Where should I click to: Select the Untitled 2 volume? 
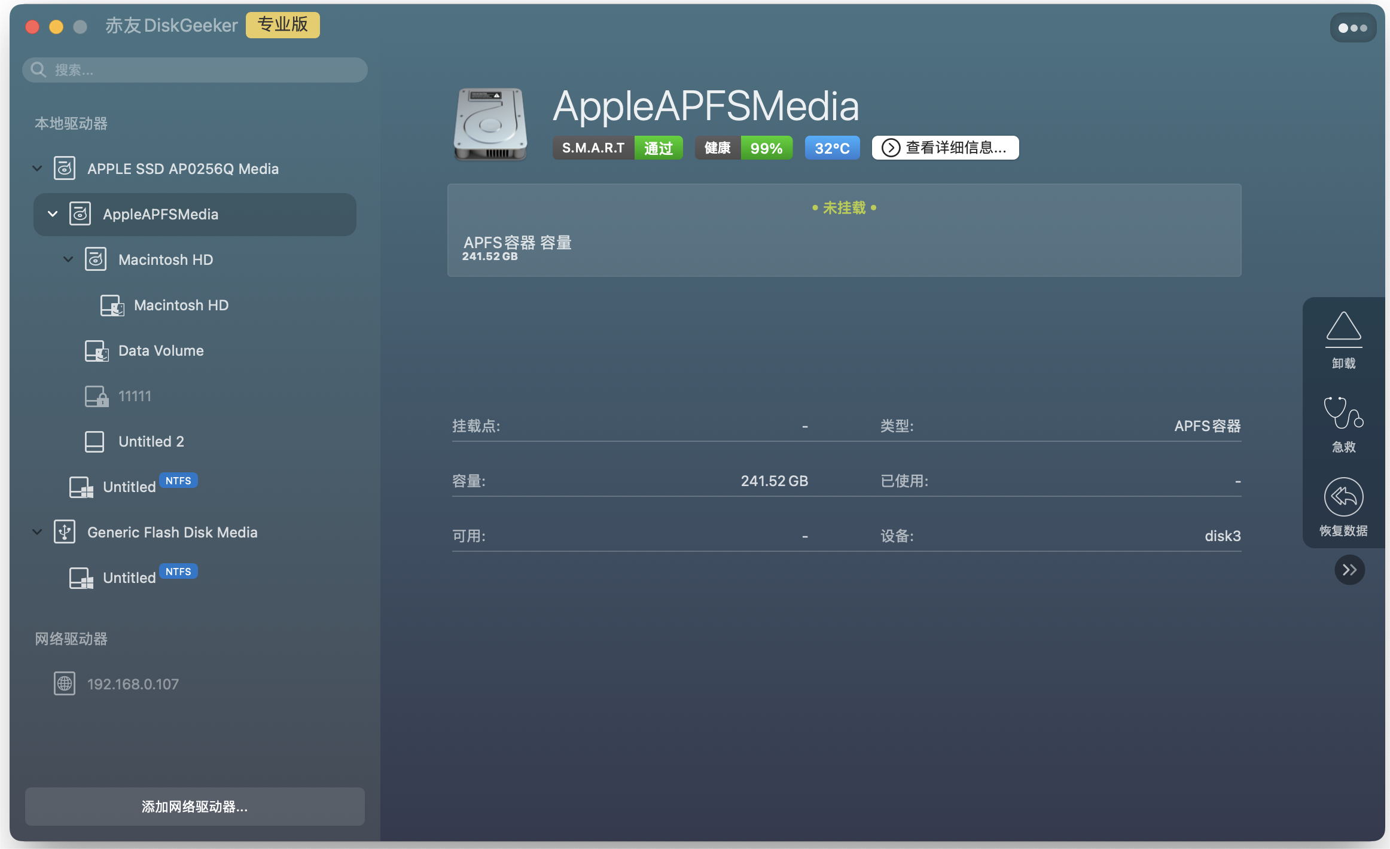click(x=151, y=441)
